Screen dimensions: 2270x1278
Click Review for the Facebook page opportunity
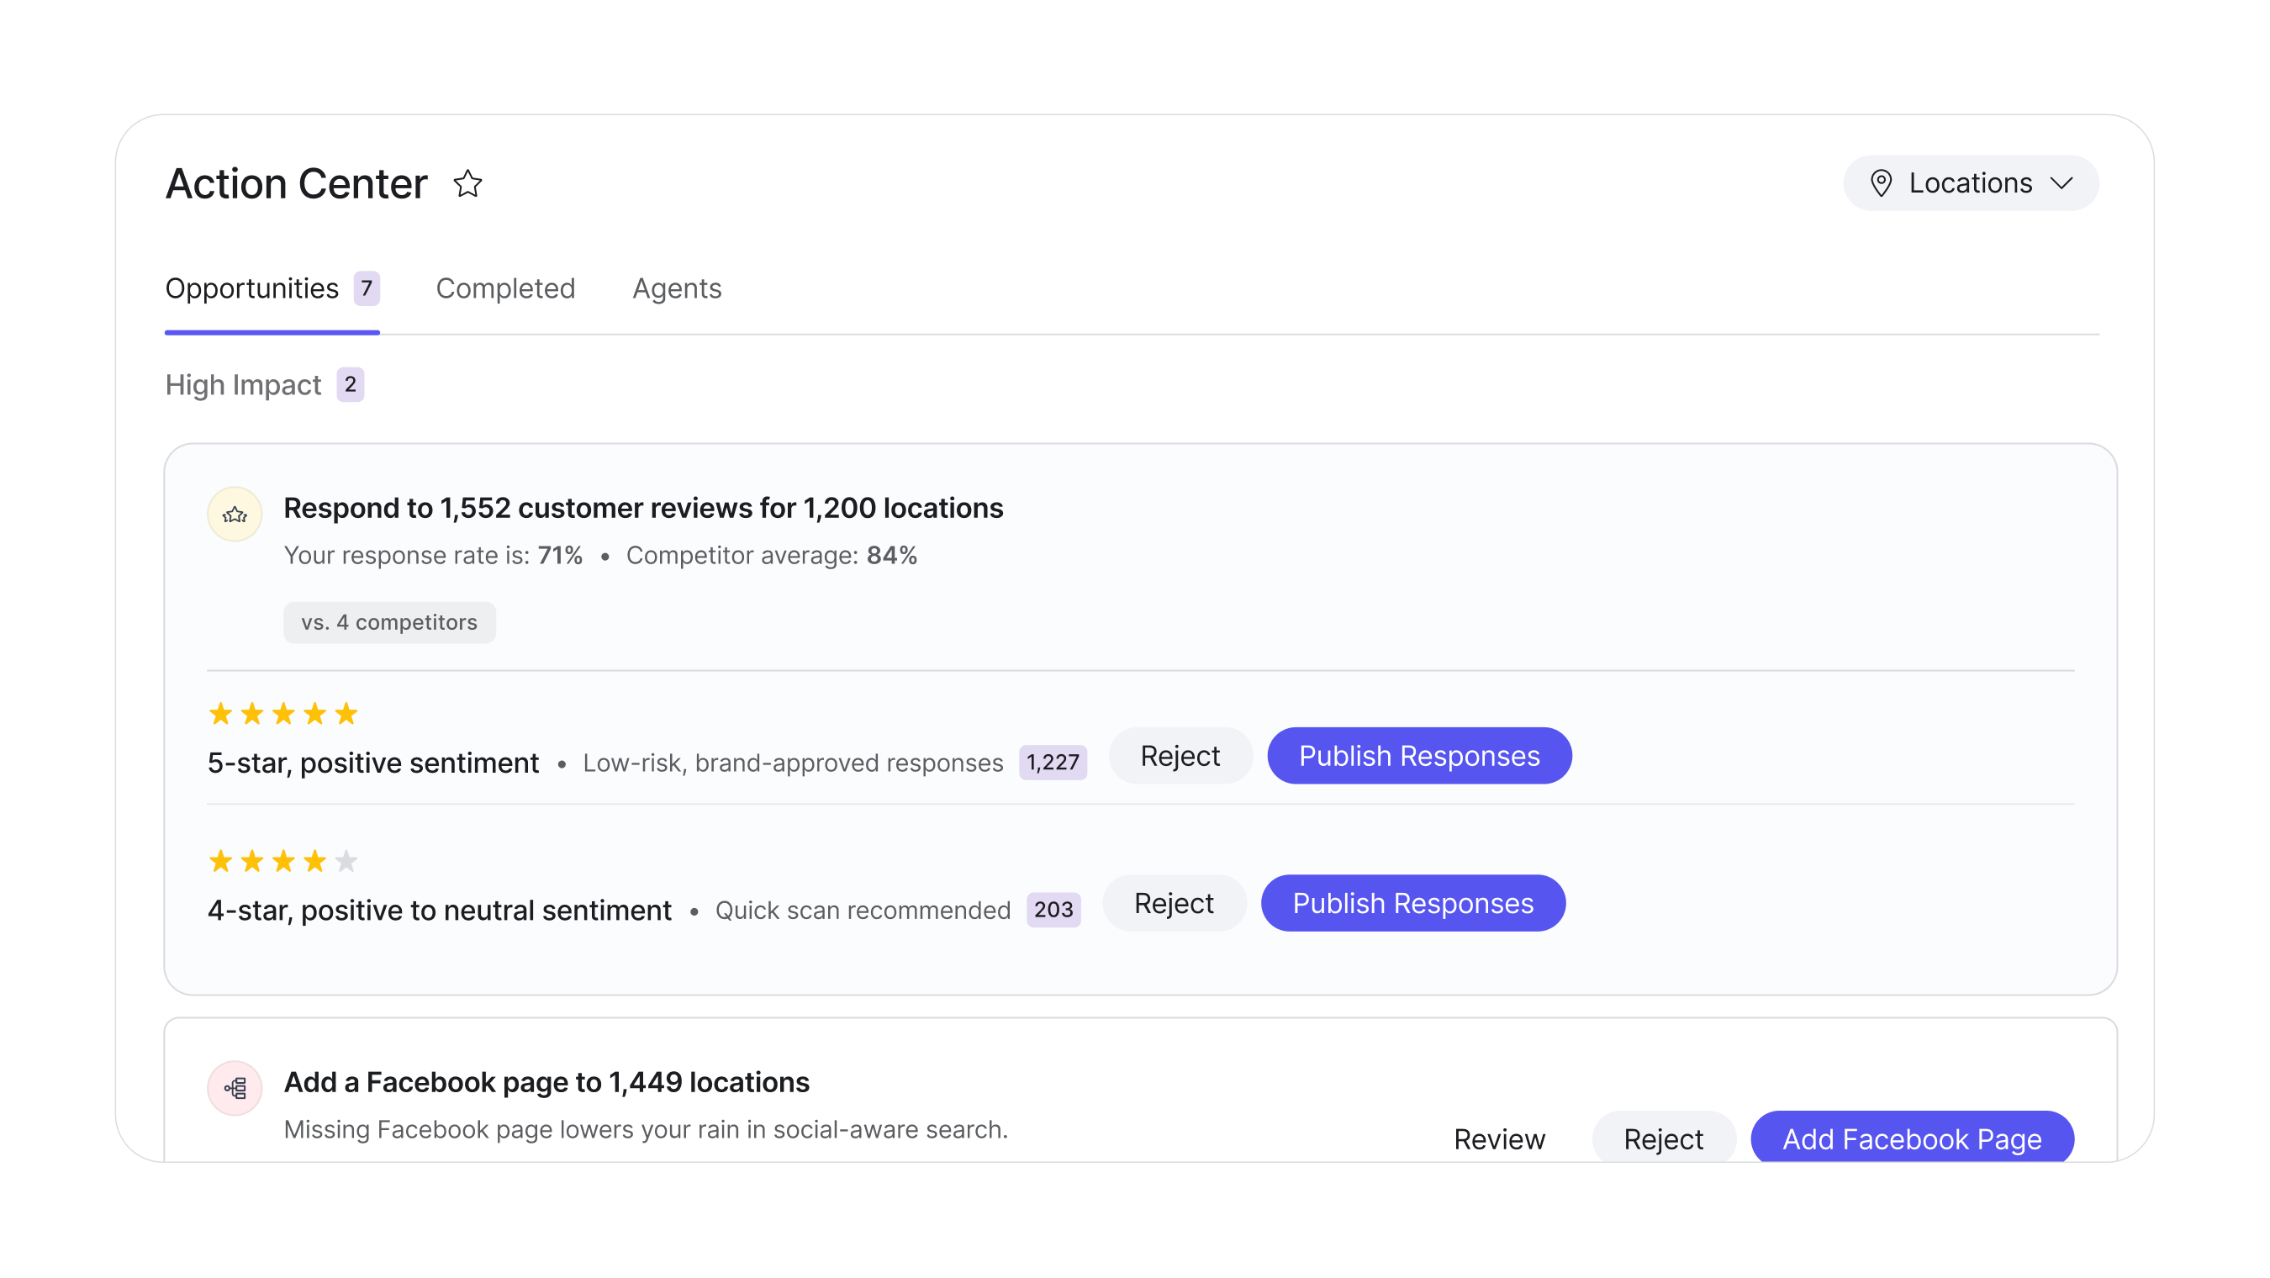[1500, 1139]
